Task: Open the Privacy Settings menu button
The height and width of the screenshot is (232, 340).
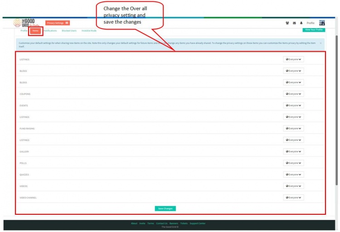Action: pyautogui.click(x=58, y=23)
